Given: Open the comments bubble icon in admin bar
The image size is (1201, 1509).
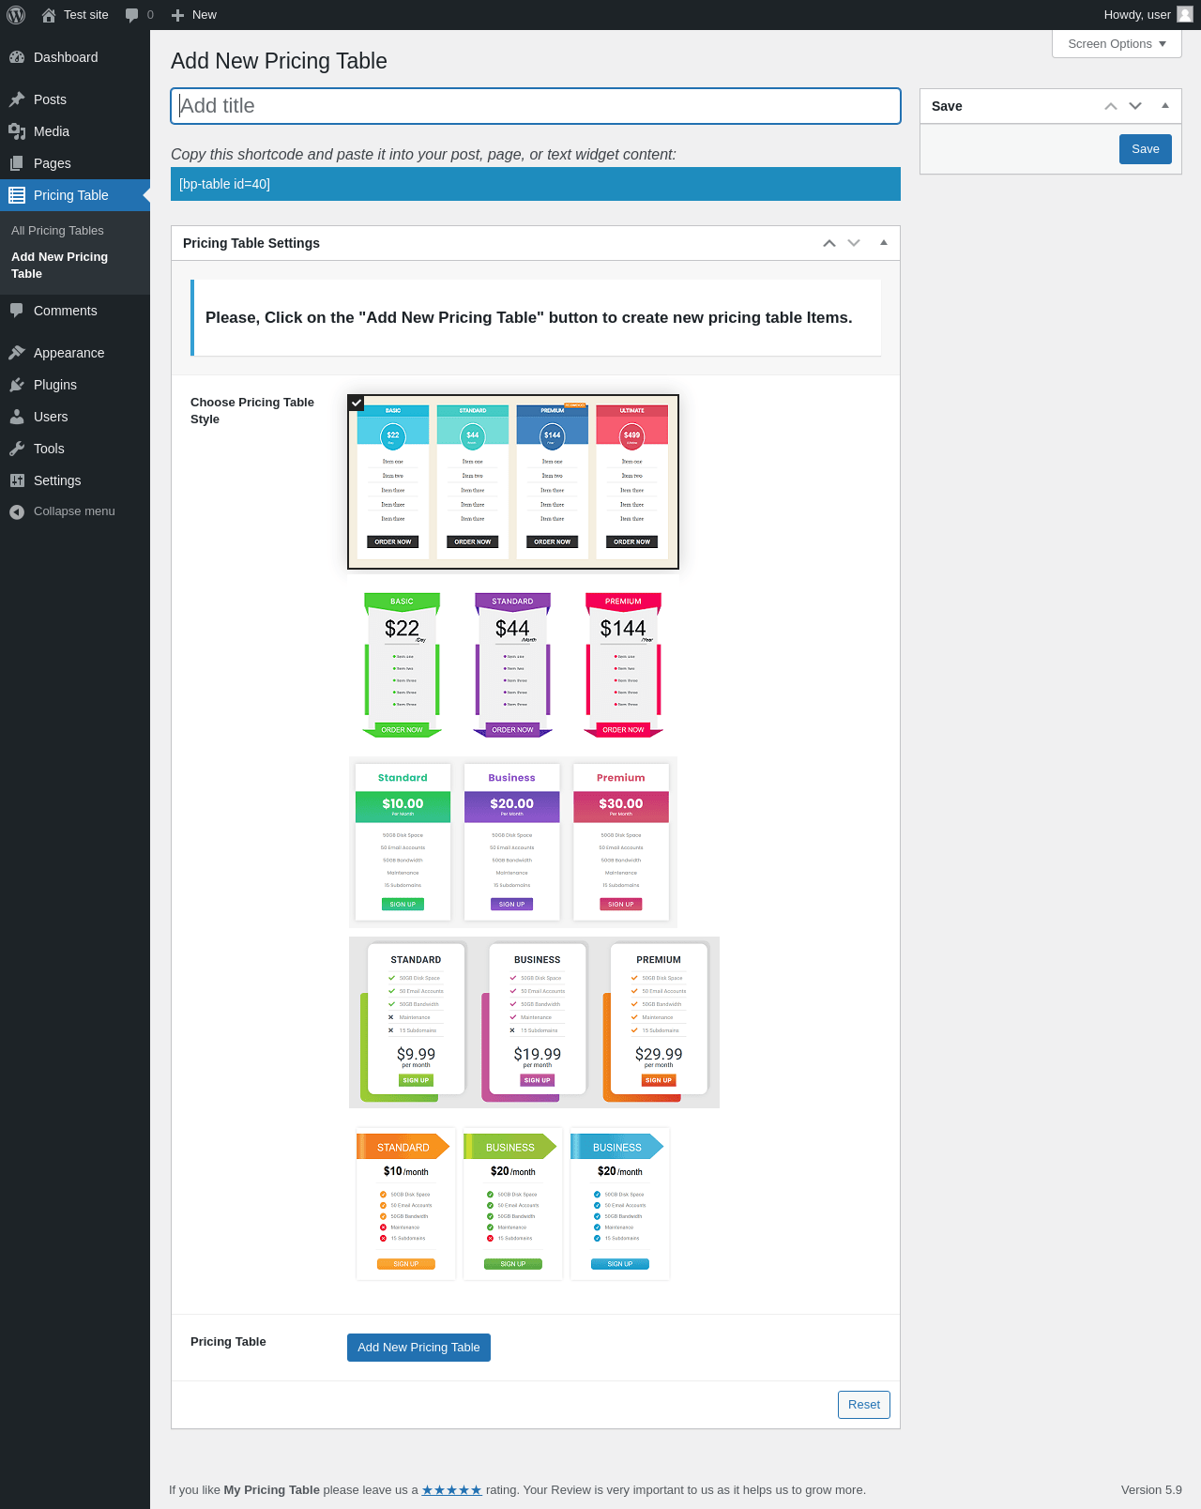Looking at the screenshot, I should coord(131,15).
